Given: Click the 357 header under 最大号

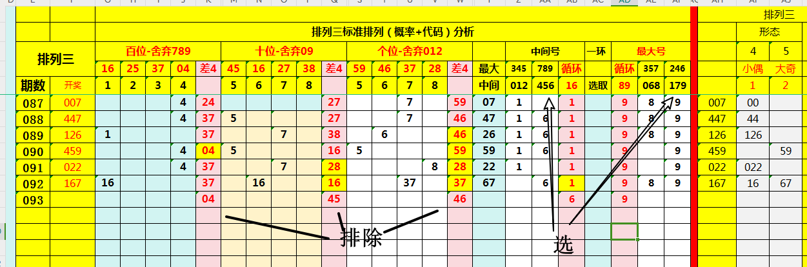Looking at the screenshot, I should 650,68.
